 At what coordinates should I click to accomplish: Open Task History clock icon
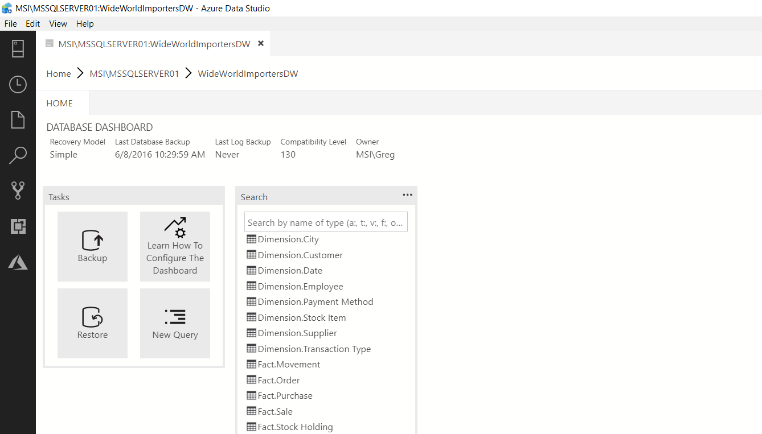click(x=18, y=85)
